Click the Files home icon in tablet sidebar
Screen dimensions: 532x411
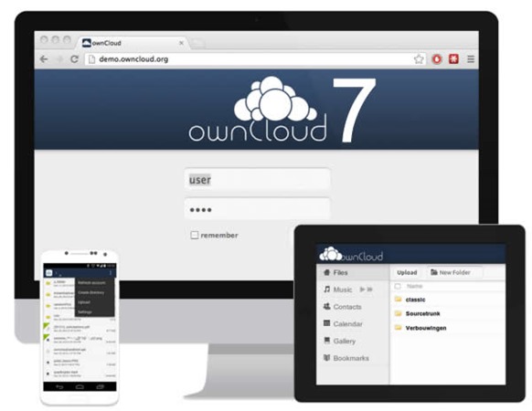tap(326, 272)
